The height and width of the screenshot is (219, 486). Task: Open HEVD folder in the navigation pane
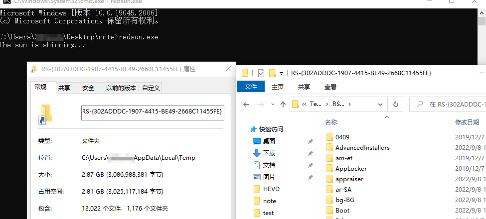pos(271,189)
